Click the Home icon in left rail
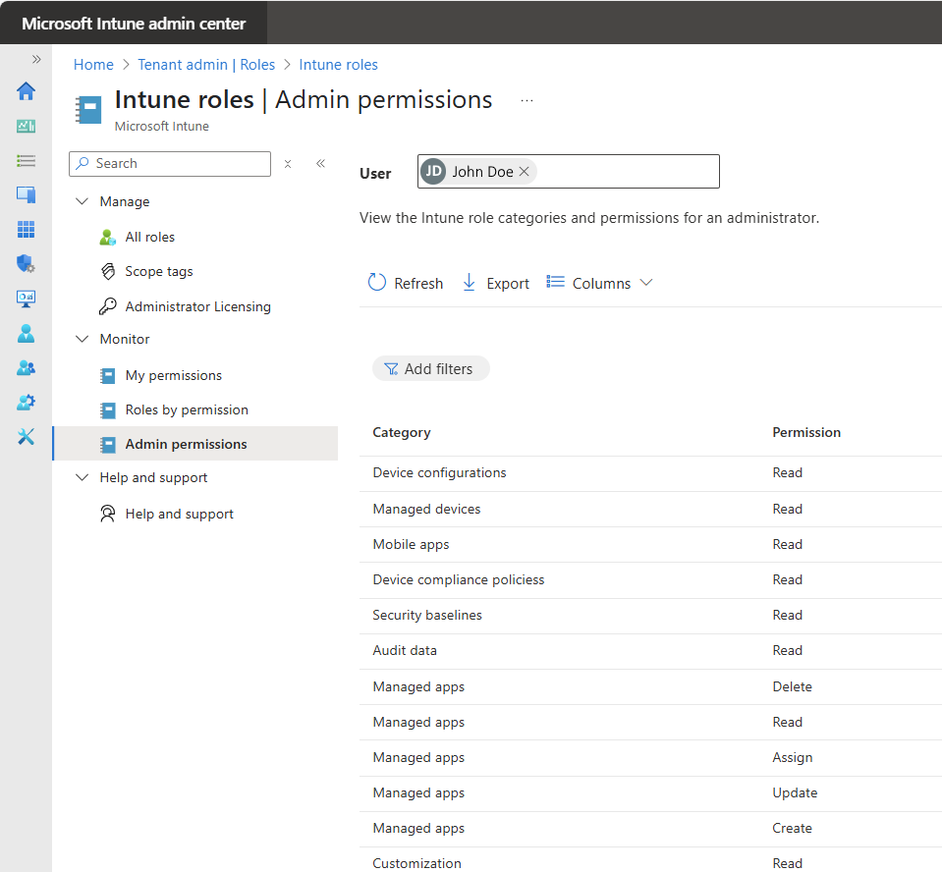This screenshot has width=942, height=872. pyautogui.click(x=27, y=91)
